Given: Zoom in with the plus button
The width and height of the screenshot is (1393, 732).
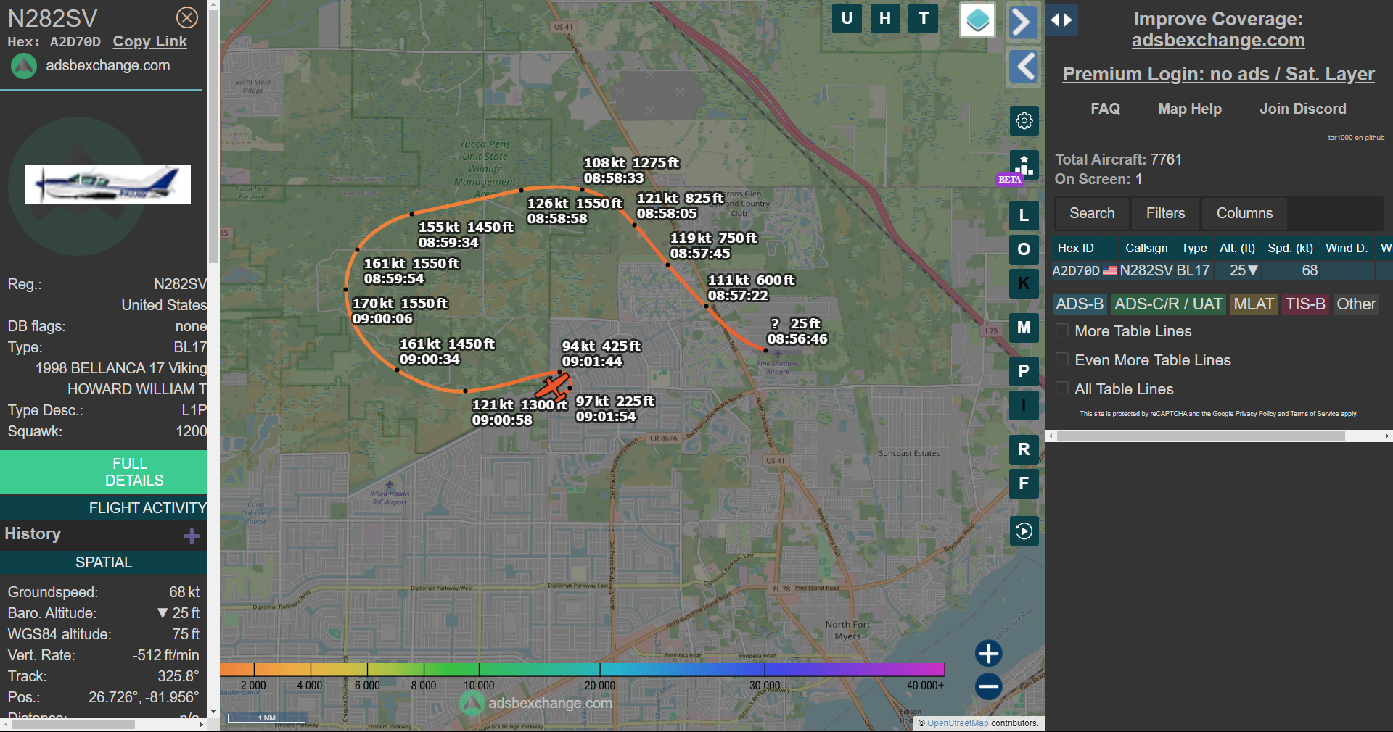Looking at the screenshot, I should 988,653.
